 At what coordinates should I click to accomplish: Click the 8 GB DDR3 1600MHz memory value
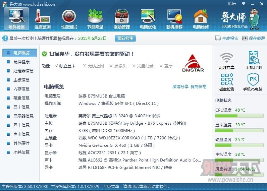107,131
